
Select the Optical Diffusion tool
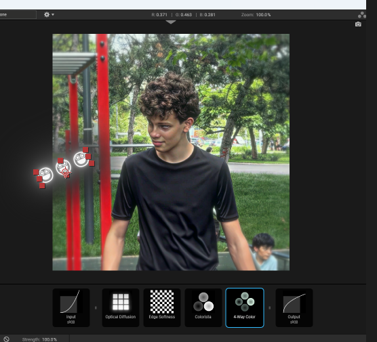pos(121,307)
